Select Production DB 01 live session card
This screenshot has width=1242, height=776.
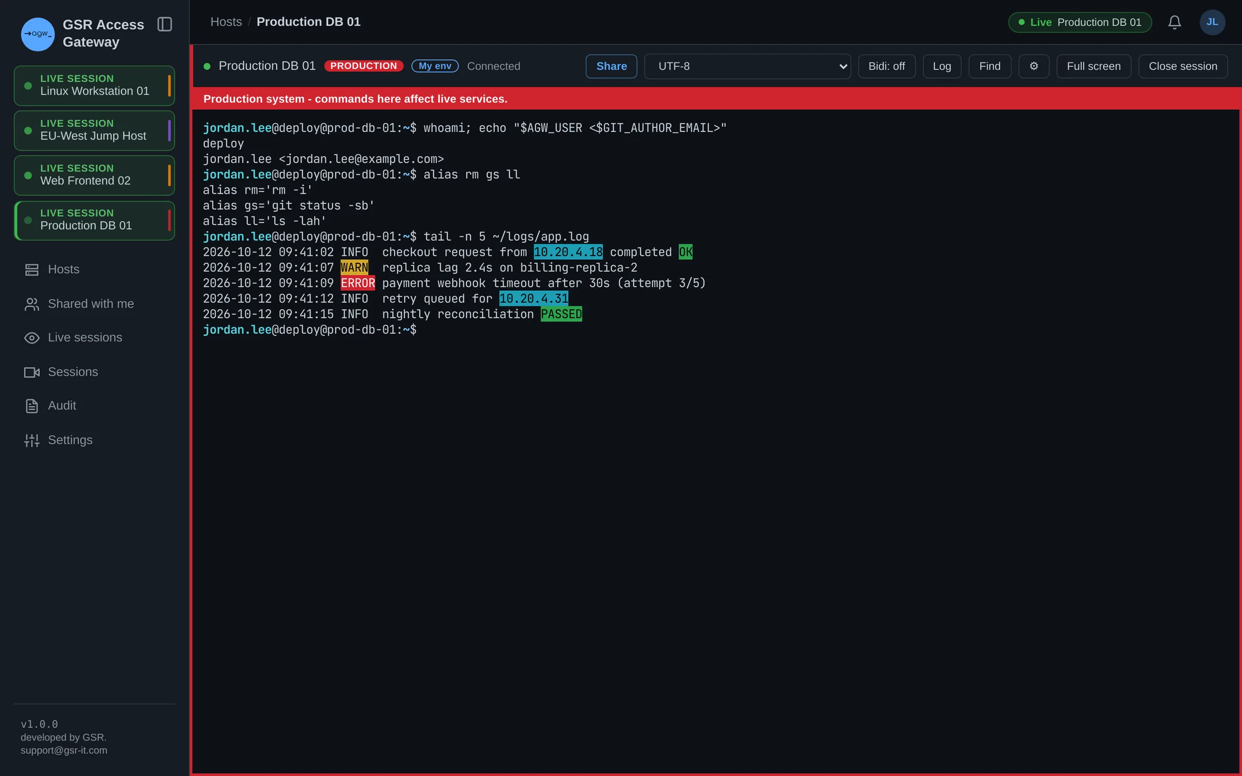[x=94, y=220]
